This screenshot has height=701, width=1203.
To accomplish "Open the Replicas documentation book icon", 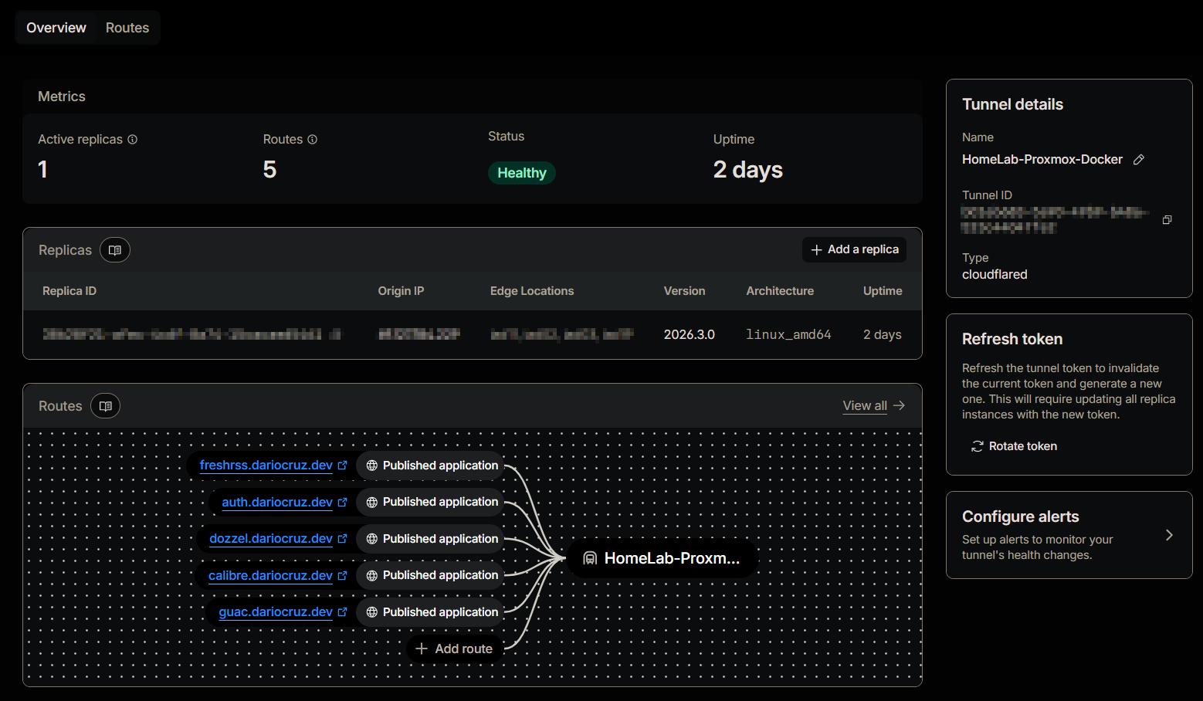I will click(x=115, y=250).
